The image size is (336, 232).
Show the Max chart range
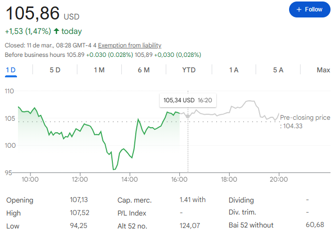324,70
